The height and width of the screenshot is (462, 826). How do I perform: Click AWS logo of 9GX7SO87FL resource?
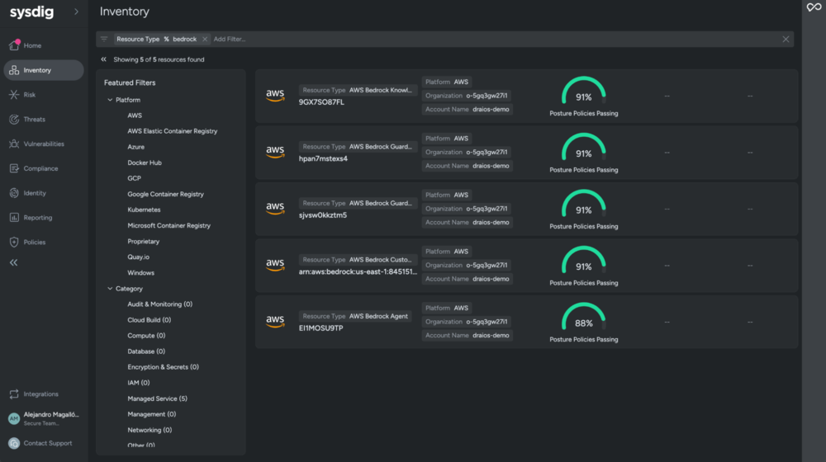[275, 96]
